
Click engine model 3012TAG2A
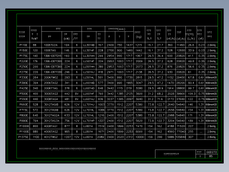[52, 116]
